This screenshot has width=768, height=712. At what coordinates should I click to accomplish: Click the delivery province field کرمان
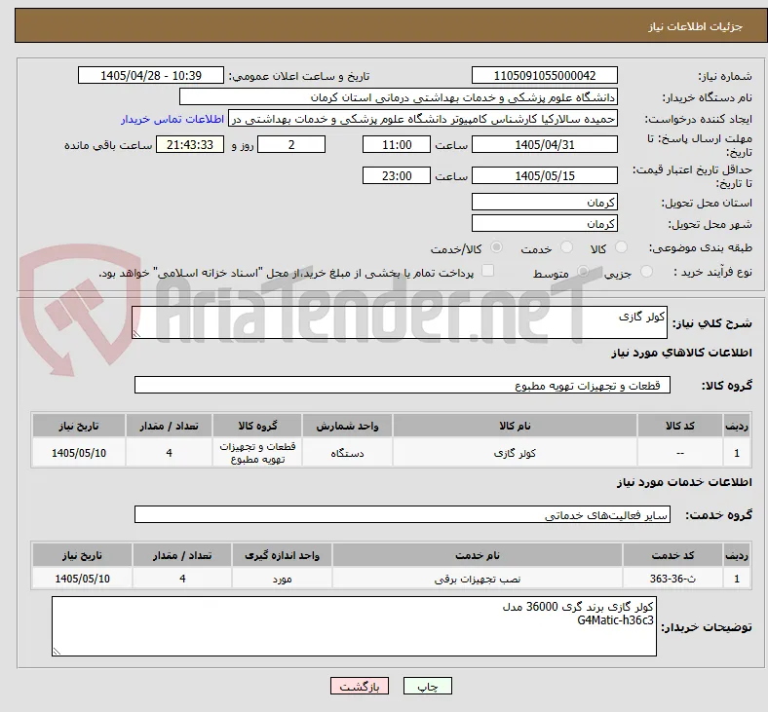(544, 202)
